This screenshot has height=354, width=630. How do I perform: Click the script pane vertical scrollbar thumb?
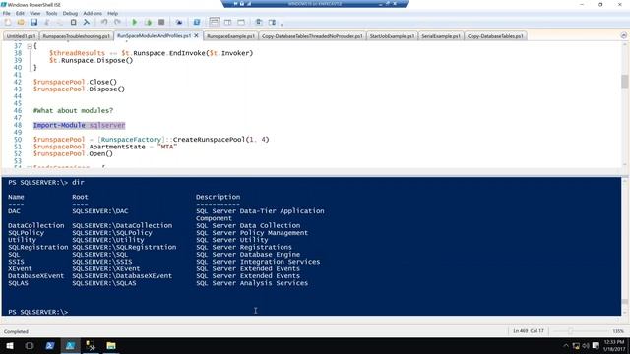click(x=624, y=81)
